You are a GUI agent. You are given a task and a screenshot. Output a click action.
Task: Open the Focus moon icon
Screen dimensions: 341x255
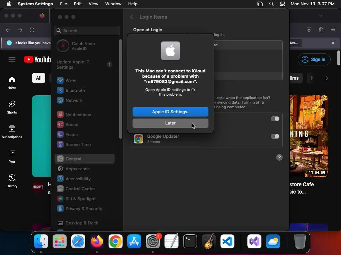[x=60, y=134]
